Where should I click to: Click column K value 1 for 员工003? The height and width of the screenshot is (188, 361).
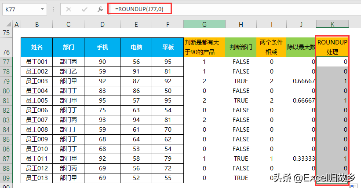click(x=332, y=81)
